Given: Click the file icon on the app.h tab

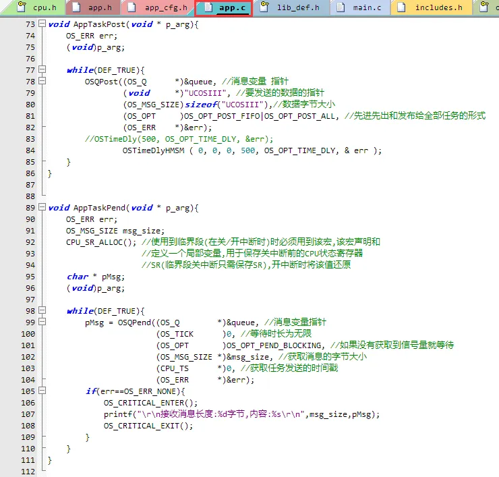Looking at the screenshot, I should click(76, 8).
